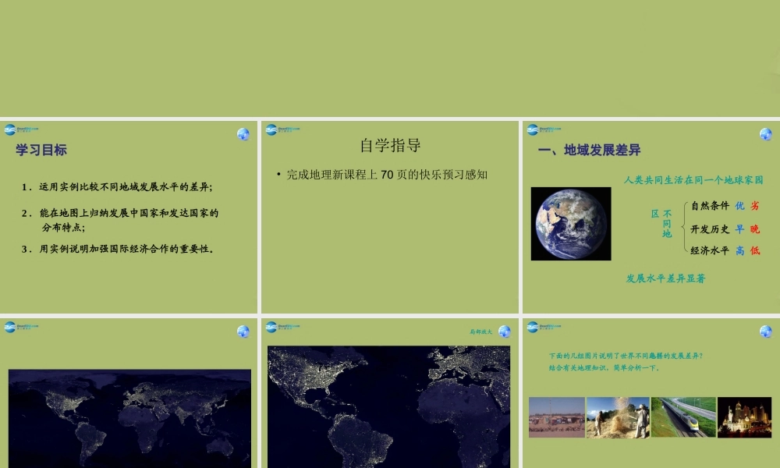Screen dimensions: 780x468
Task: Click the heading 一、地域发展差异
Action: tap(589, 150)
